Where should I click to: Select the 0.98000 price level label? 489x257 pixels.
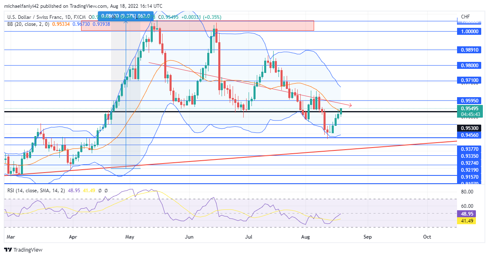(x=469, y=65)
